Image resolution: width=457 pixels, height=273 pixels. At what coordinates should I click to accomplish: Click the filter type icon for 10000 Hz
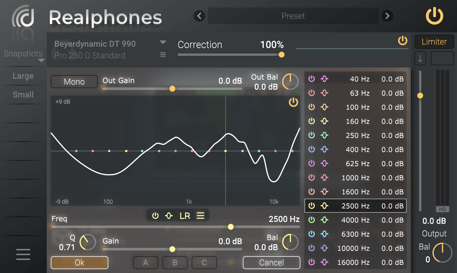tap(325, 248)
